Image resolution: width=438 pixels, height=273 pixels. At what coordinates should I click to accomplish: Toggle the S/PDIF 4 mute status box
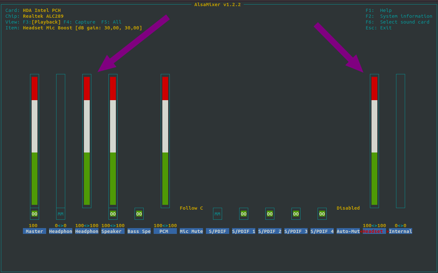coord(322,214)
